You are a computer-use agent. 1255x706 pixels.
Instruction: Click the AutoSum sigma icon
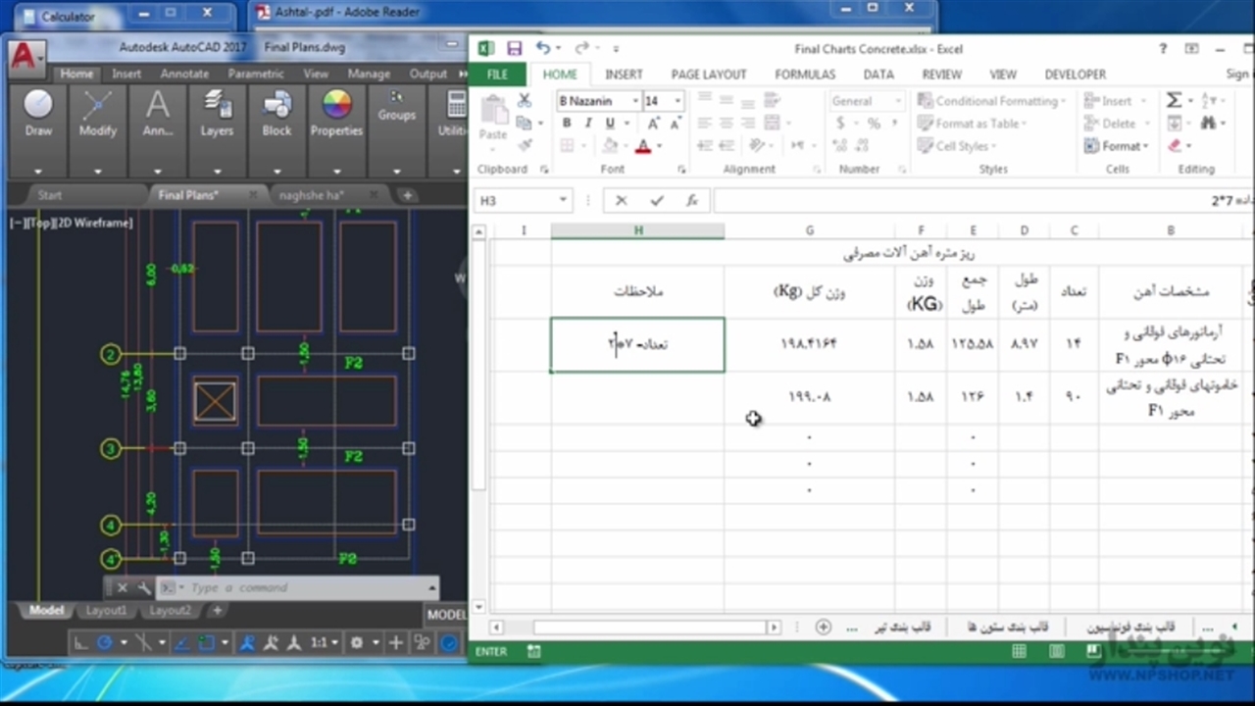[1174, 100]
